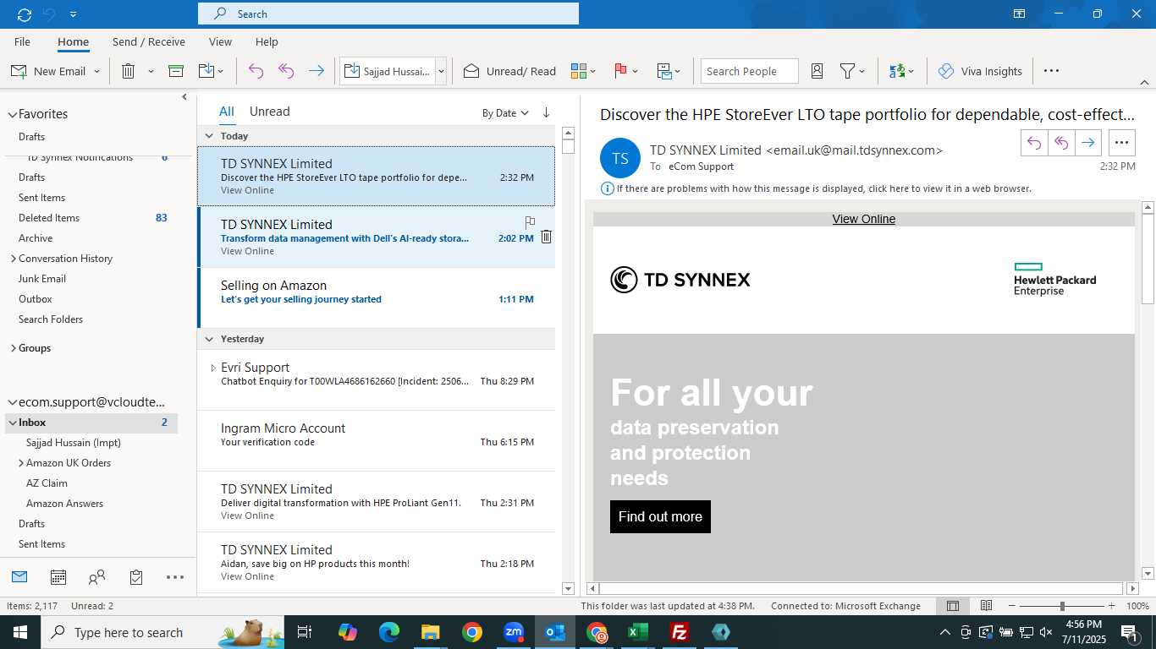The image size is (1156, 649).
Task: Show All messages filter tab
Action: point(227,112)
